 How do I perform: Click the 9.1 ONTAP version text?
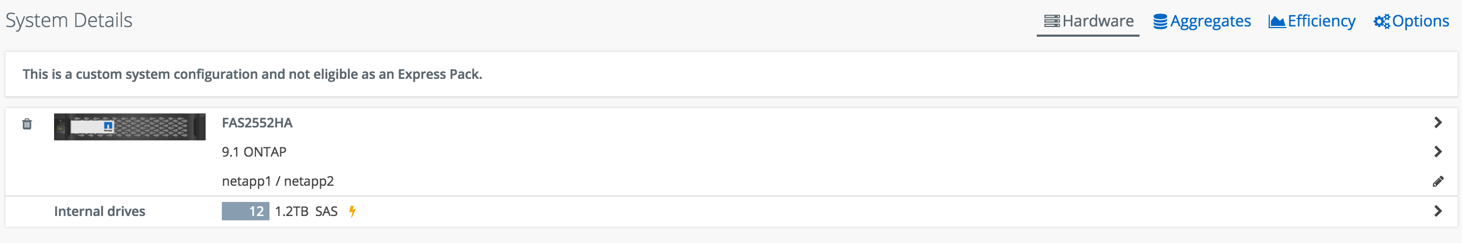pyautogui.click(x=254, y=152)
